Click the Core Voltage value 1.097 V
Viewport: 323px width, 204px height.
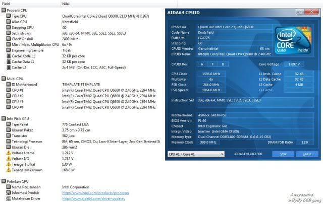pyautogui.click(x=294, y=64)
